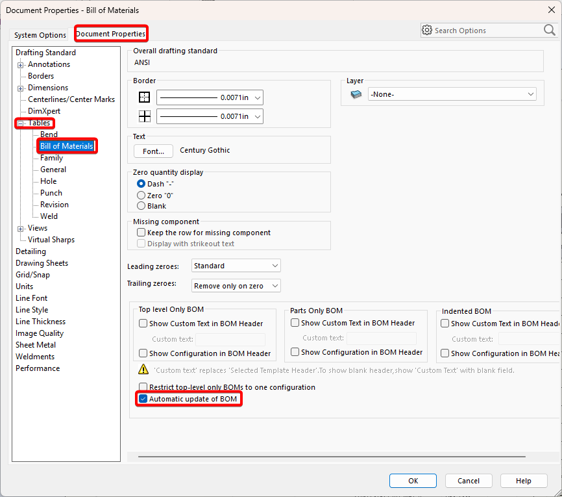This screenshot has height=497, width=562.
Task: Toggle Top level Only Show Custom Text checkbox
Action: [x=143, y=324]
